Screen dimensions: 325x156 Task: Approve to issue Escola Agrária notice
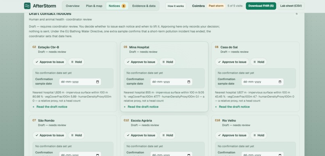[141, 135]
